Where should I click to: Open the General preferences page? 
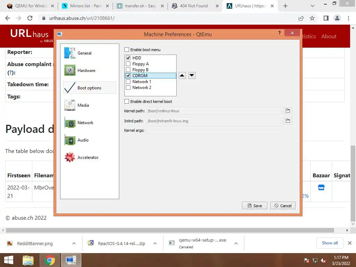pos(89,53)
